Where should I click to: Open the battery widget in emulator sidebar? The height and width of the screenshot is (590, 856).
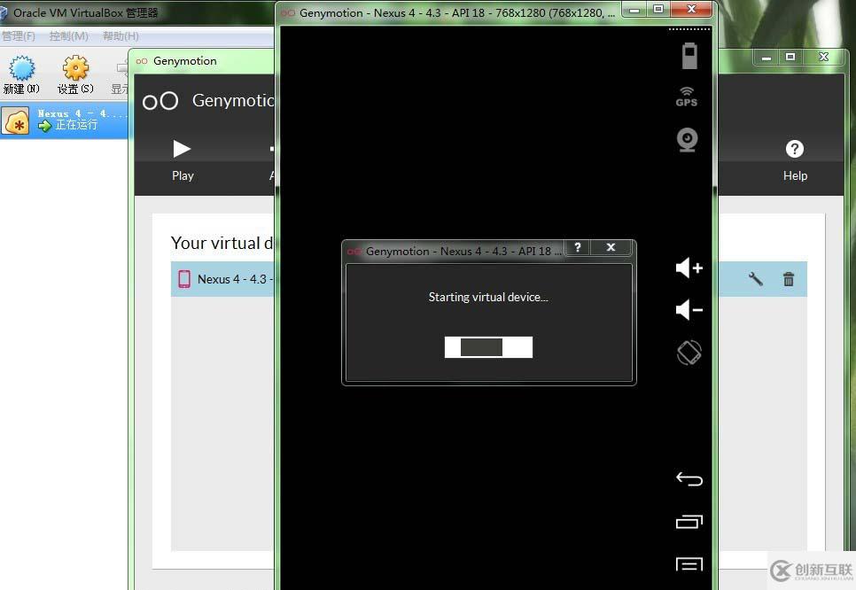pyautogui.click(x=689, y=56)
